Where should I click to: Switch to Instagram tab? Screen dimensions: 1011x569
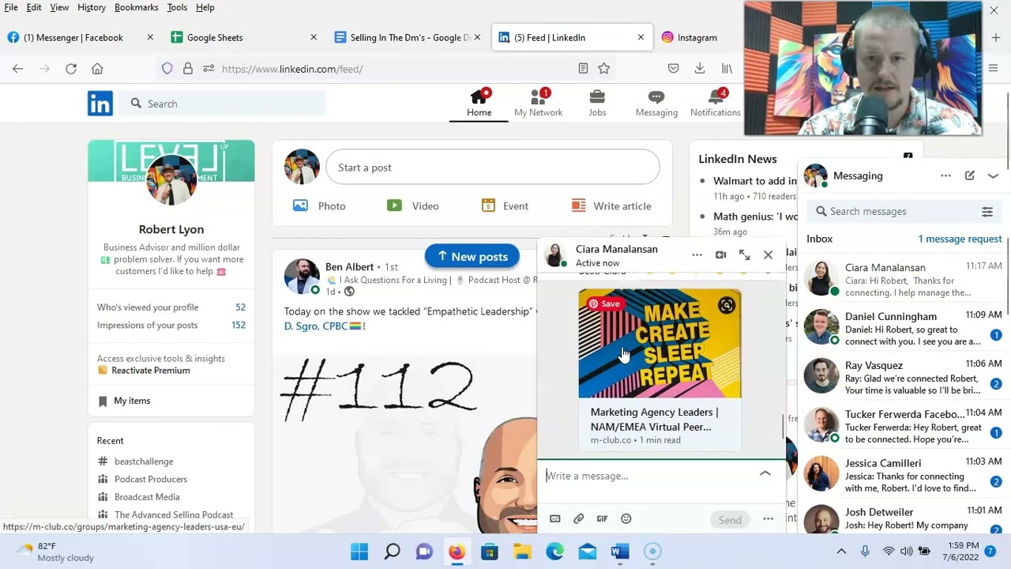coord(697,37)
